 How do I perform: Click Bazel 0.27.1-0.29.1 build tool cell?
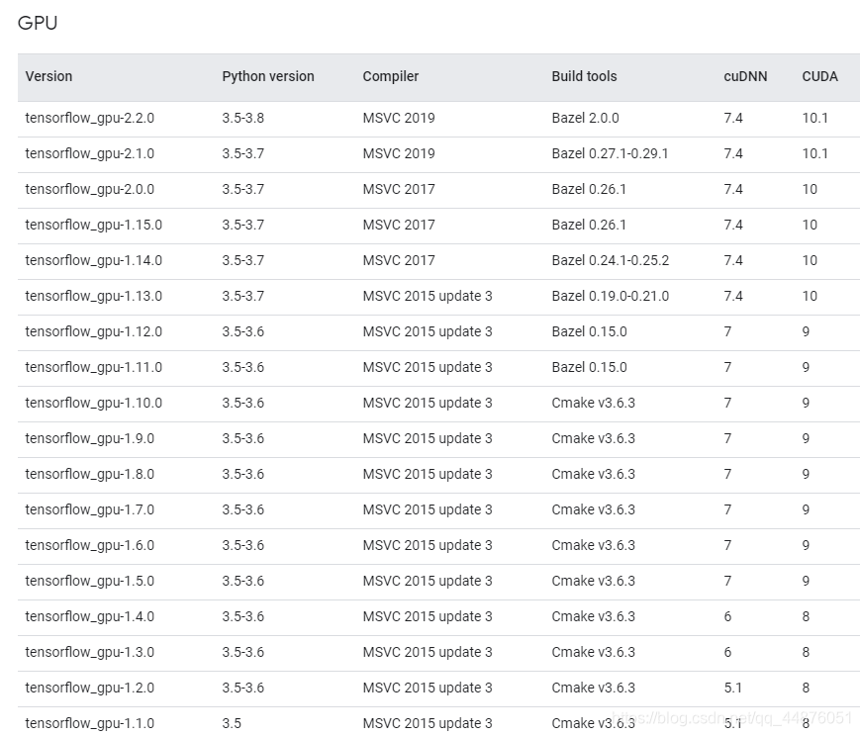click(610, 153)
